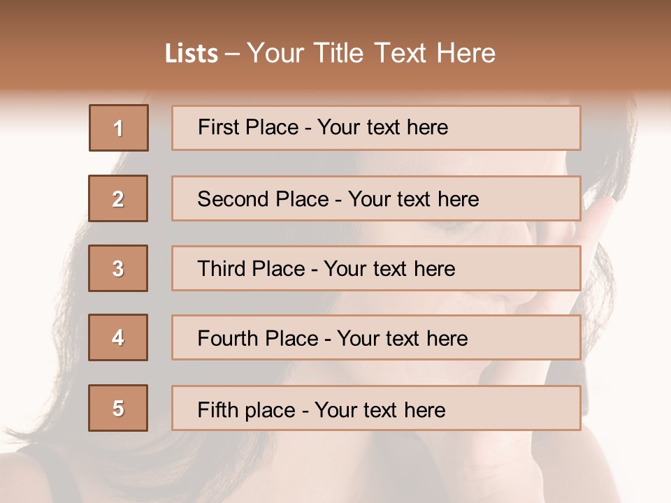Click the bold word Lists in title
This screenshot has height=503, width=671.
click(x=192, y=54)
